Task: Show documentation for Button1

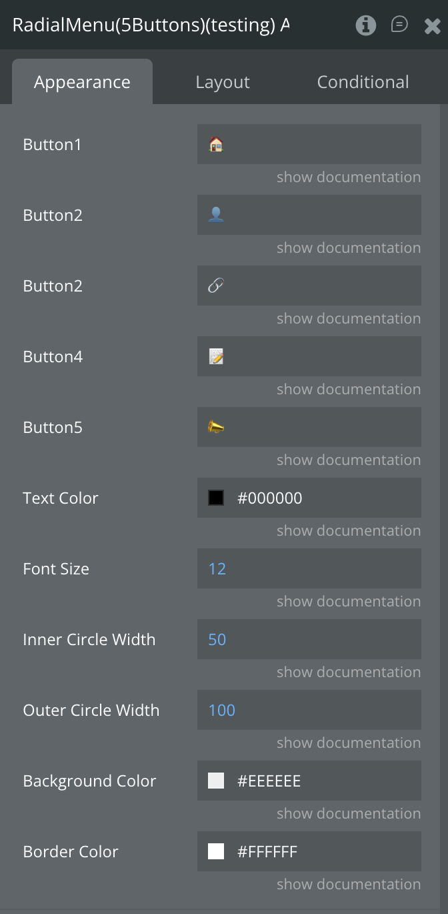Action: point(349,177)
